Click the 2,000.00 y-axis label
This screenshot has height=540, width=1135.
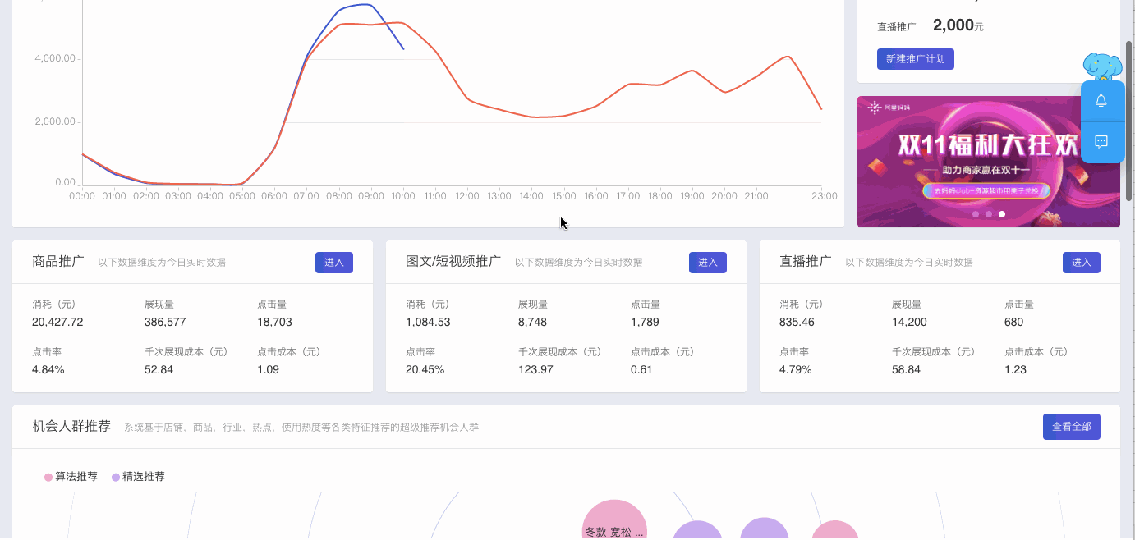(55, 121)
